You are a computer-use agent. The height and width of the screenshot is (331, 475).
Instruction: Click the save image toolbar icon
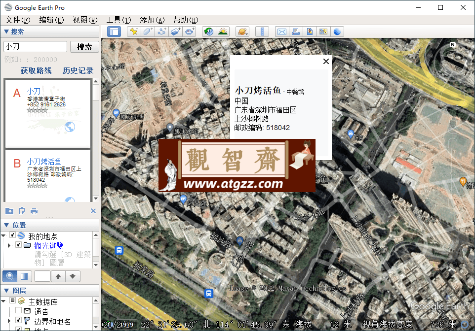click(310, 32)
